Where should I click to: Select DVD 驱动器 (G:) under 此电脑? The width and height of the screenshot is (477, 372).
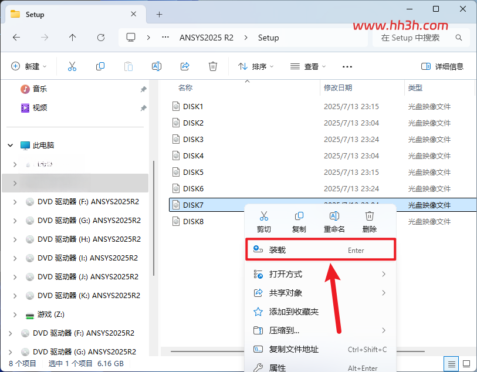click(89, 221)
